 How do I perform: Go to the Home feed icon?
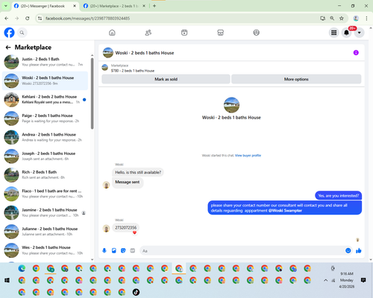tap(112, 33)
